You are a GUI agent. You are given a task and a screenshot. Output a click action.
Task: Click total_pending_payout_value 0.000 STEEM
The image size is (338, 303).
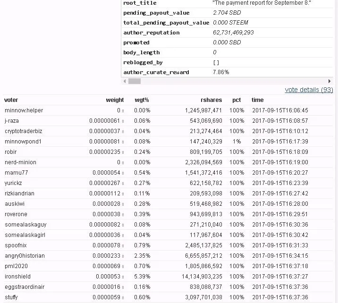(230, 23)
